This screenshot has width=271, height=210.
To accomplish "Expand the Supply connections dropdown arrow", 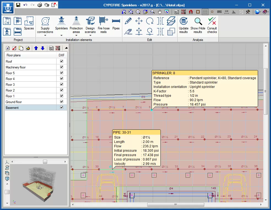I will coord(45,35).
